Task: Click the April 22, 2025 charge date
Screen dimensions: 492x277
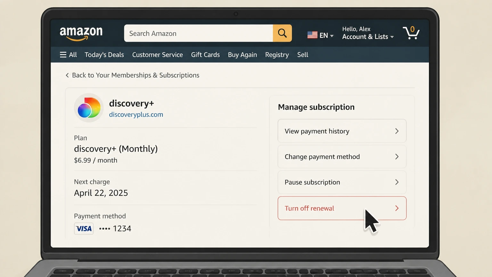Action: [101, 193]
